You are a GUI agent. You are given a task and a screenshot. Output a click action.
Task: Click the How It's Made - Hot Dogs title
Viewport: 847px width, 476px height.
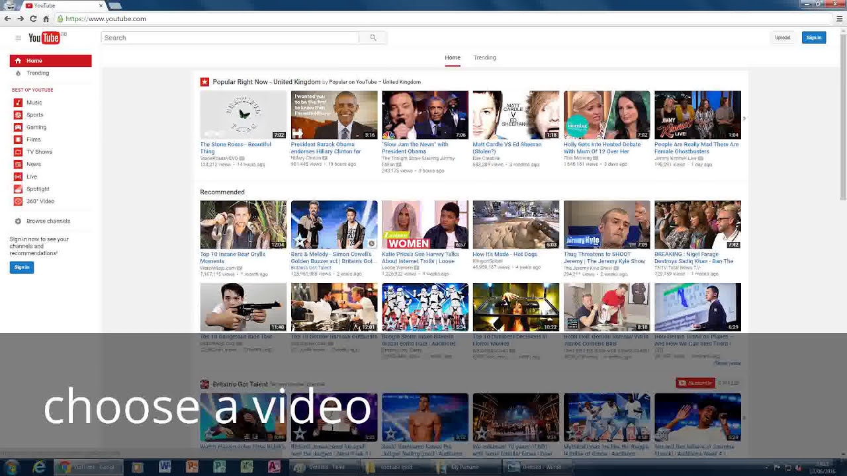click(505, 255)
